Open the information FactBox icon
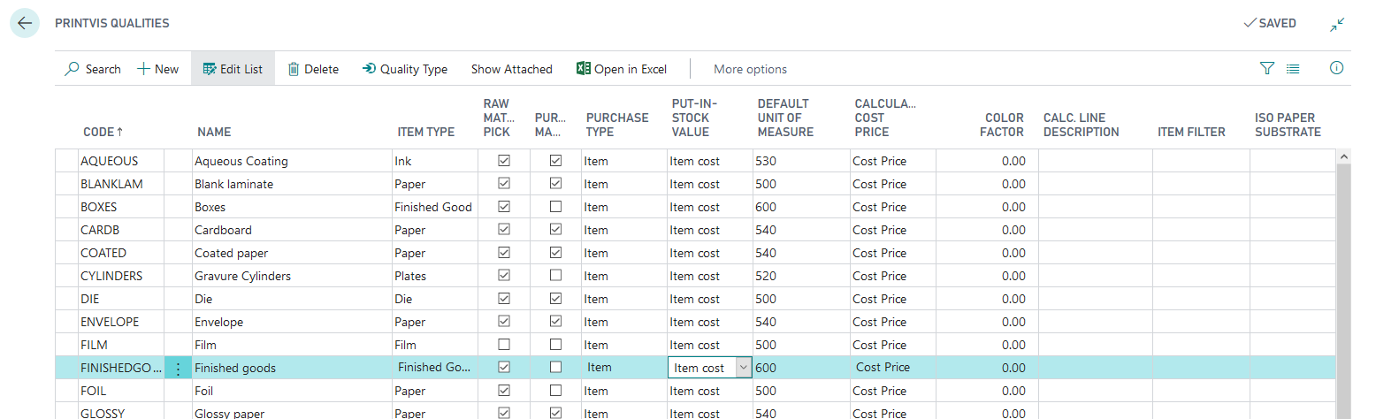Image resolution: width=1399 pixels, height=419 pixels. click(1336, 68)
